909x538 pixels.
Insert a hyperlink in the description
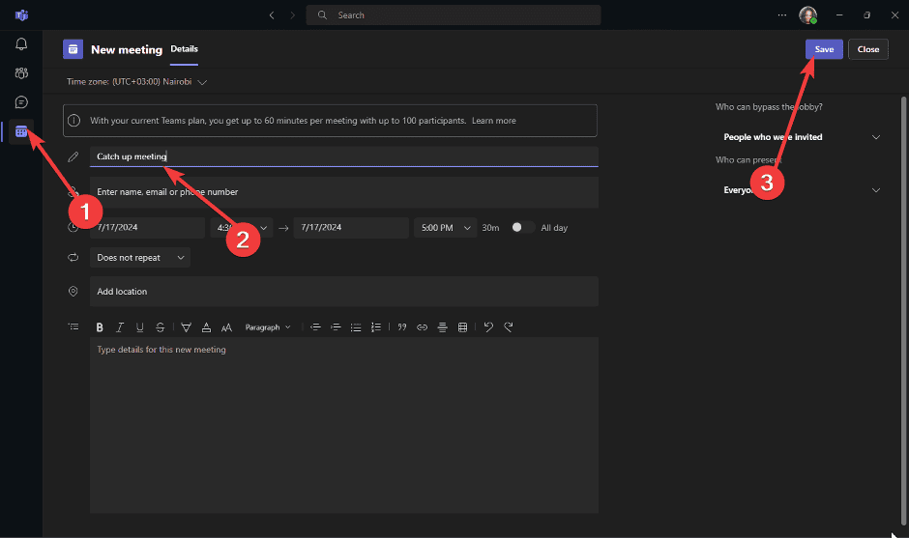pos(422,327)
